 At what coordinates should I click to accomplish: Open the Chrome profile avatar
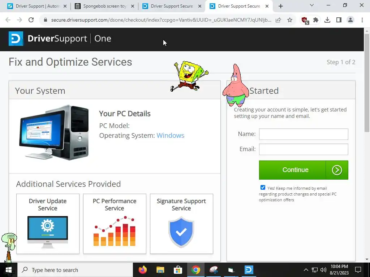tap(350, 20)
